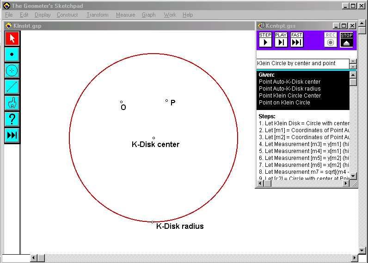Select the Selection Arrow tool

(12, 38)
